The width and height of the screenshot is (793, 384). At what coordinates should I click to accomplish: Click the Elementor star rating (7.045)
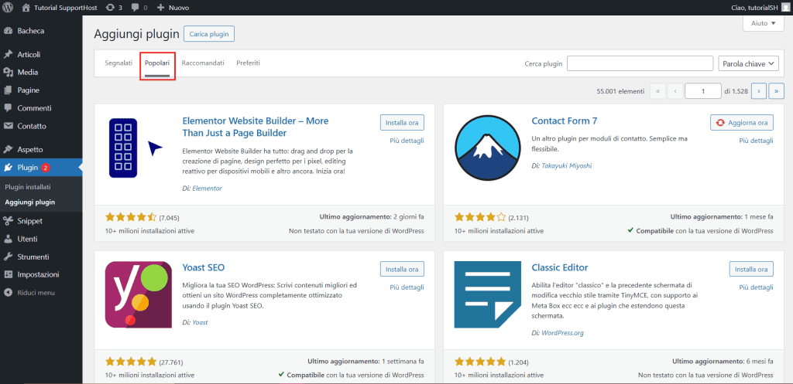click(142, 217)
